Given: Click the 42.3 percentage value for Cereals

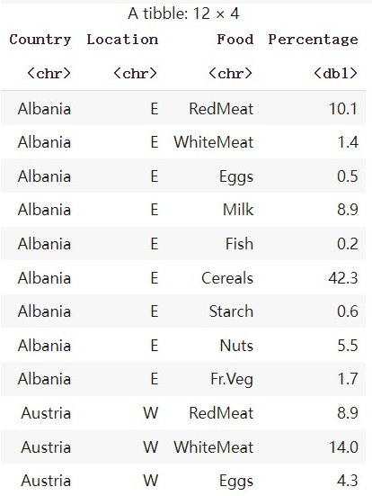Looking at the screenshot, I should coord(343,278).
